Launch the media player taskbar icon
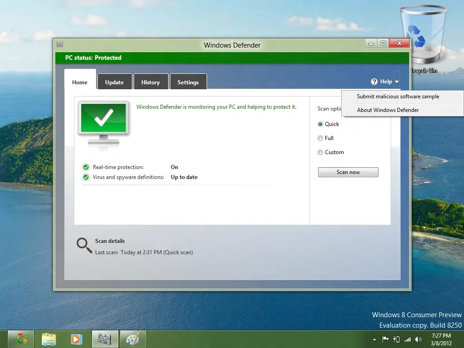The height and width of the screenshot is (348, 464). 76,339
